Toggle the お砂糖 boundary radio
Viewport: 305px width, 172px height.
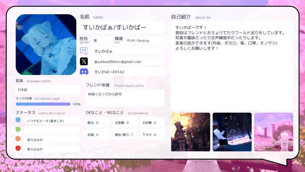point(155,123)
